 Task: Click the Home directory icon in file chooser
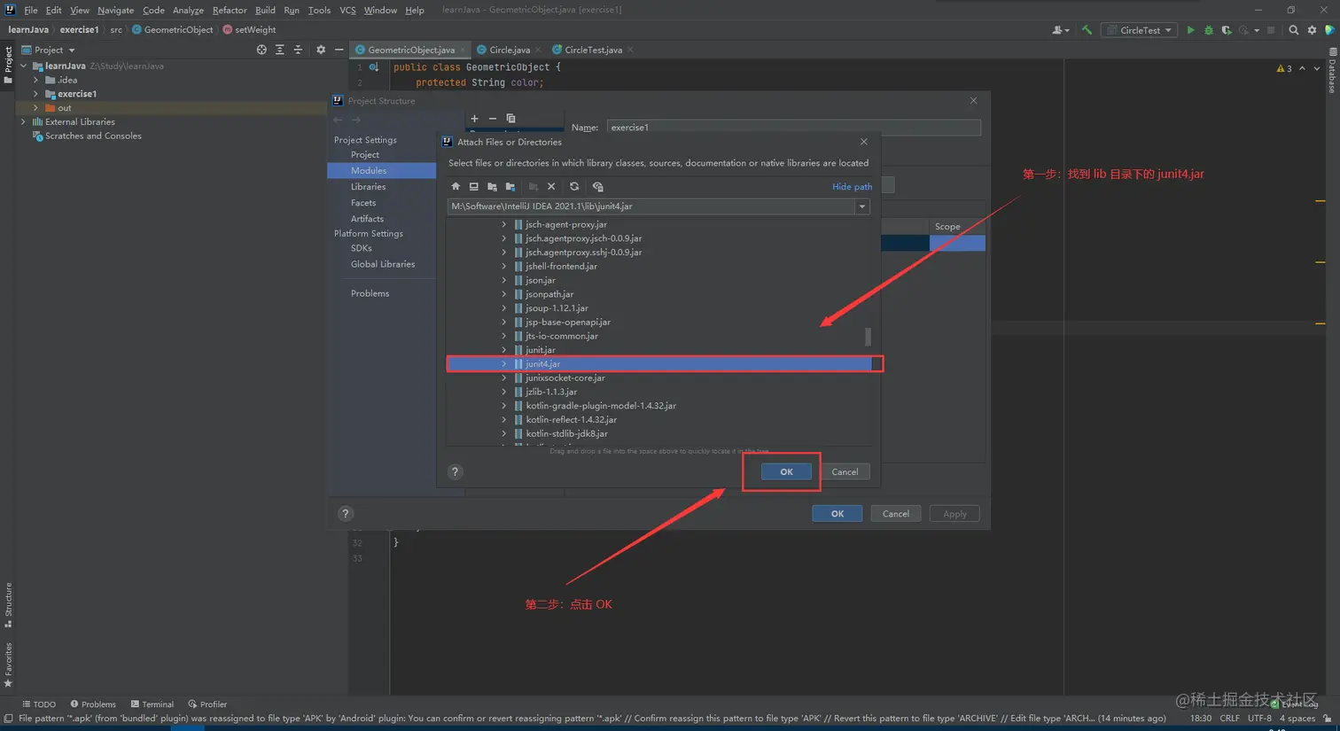[456, 187]
